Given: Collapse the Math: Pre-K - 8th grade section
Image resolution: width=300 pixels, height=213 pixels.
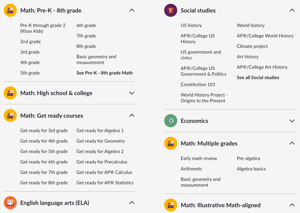Looking at the screenshot, I should [132, 10].
